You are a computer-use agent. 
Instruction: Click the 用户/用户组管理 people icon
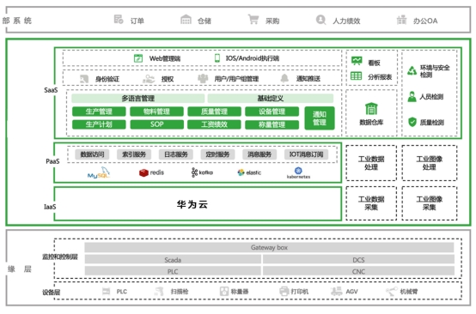coord(203,79)
